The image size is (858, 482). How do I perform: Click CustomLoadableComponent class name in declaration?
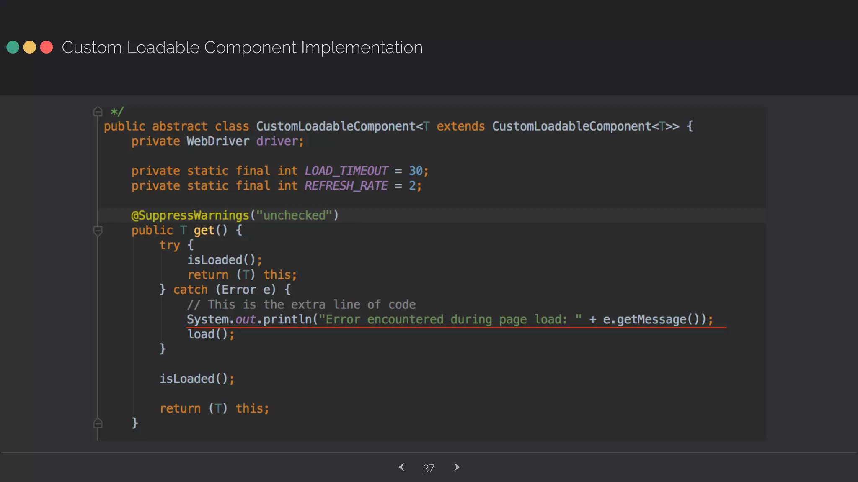[335, 126]
